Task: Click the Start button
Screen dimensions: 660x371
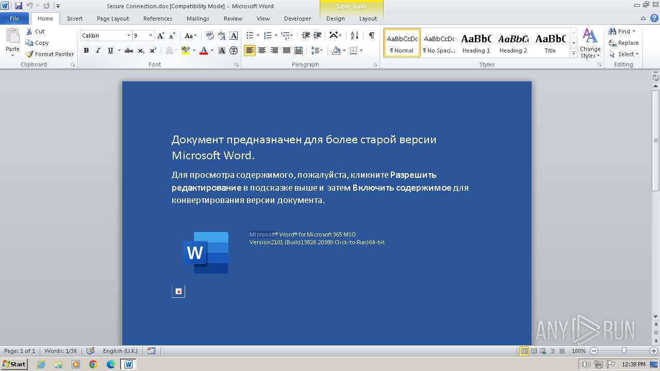Action: pyautogui.click(x=14, y=364)
